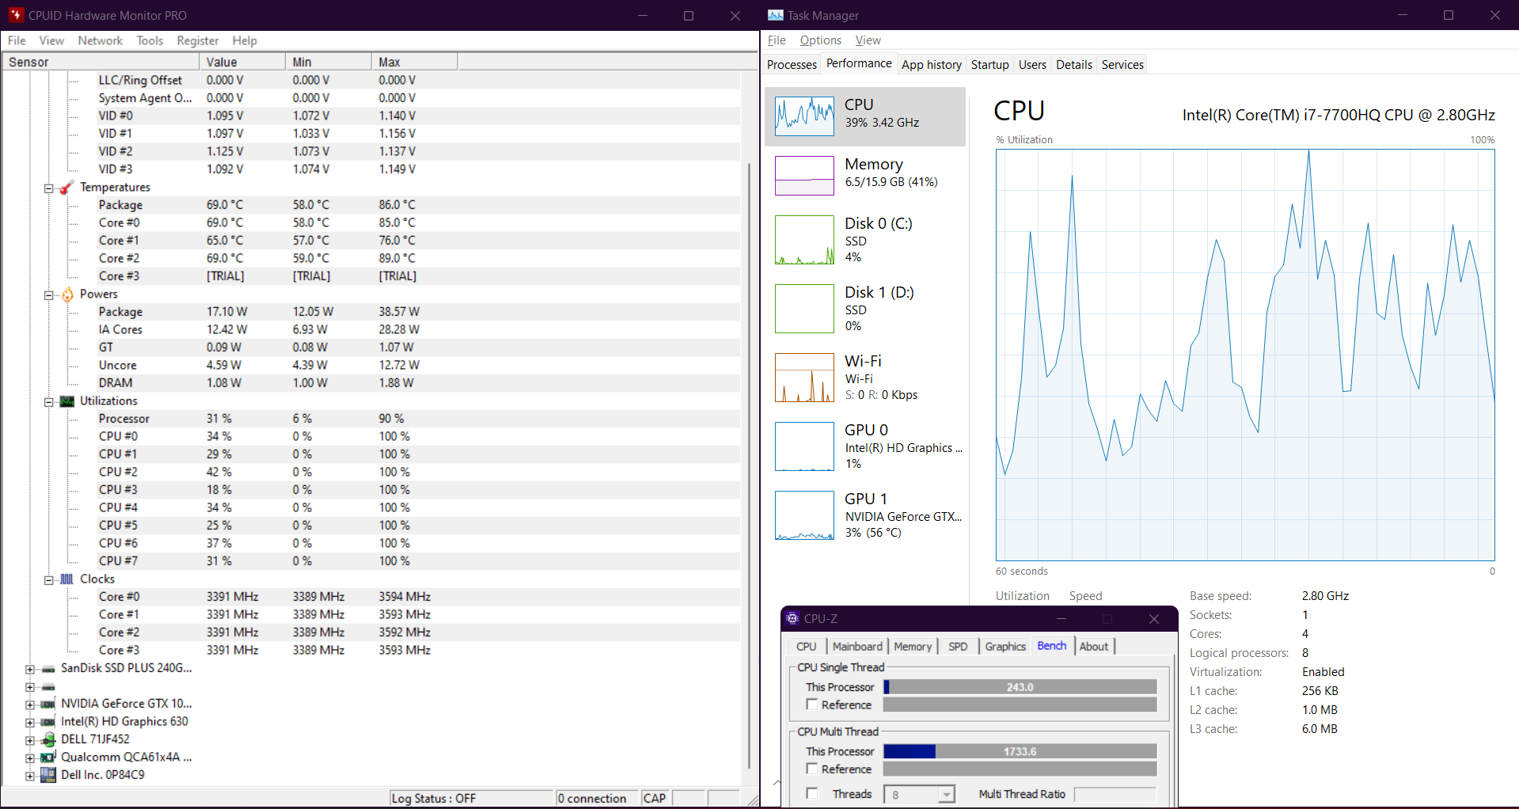Viewport: 1519px width, 809px height.
Task: Click the NVIDIA GeForce GTX card icon
Action: (48, 705)
